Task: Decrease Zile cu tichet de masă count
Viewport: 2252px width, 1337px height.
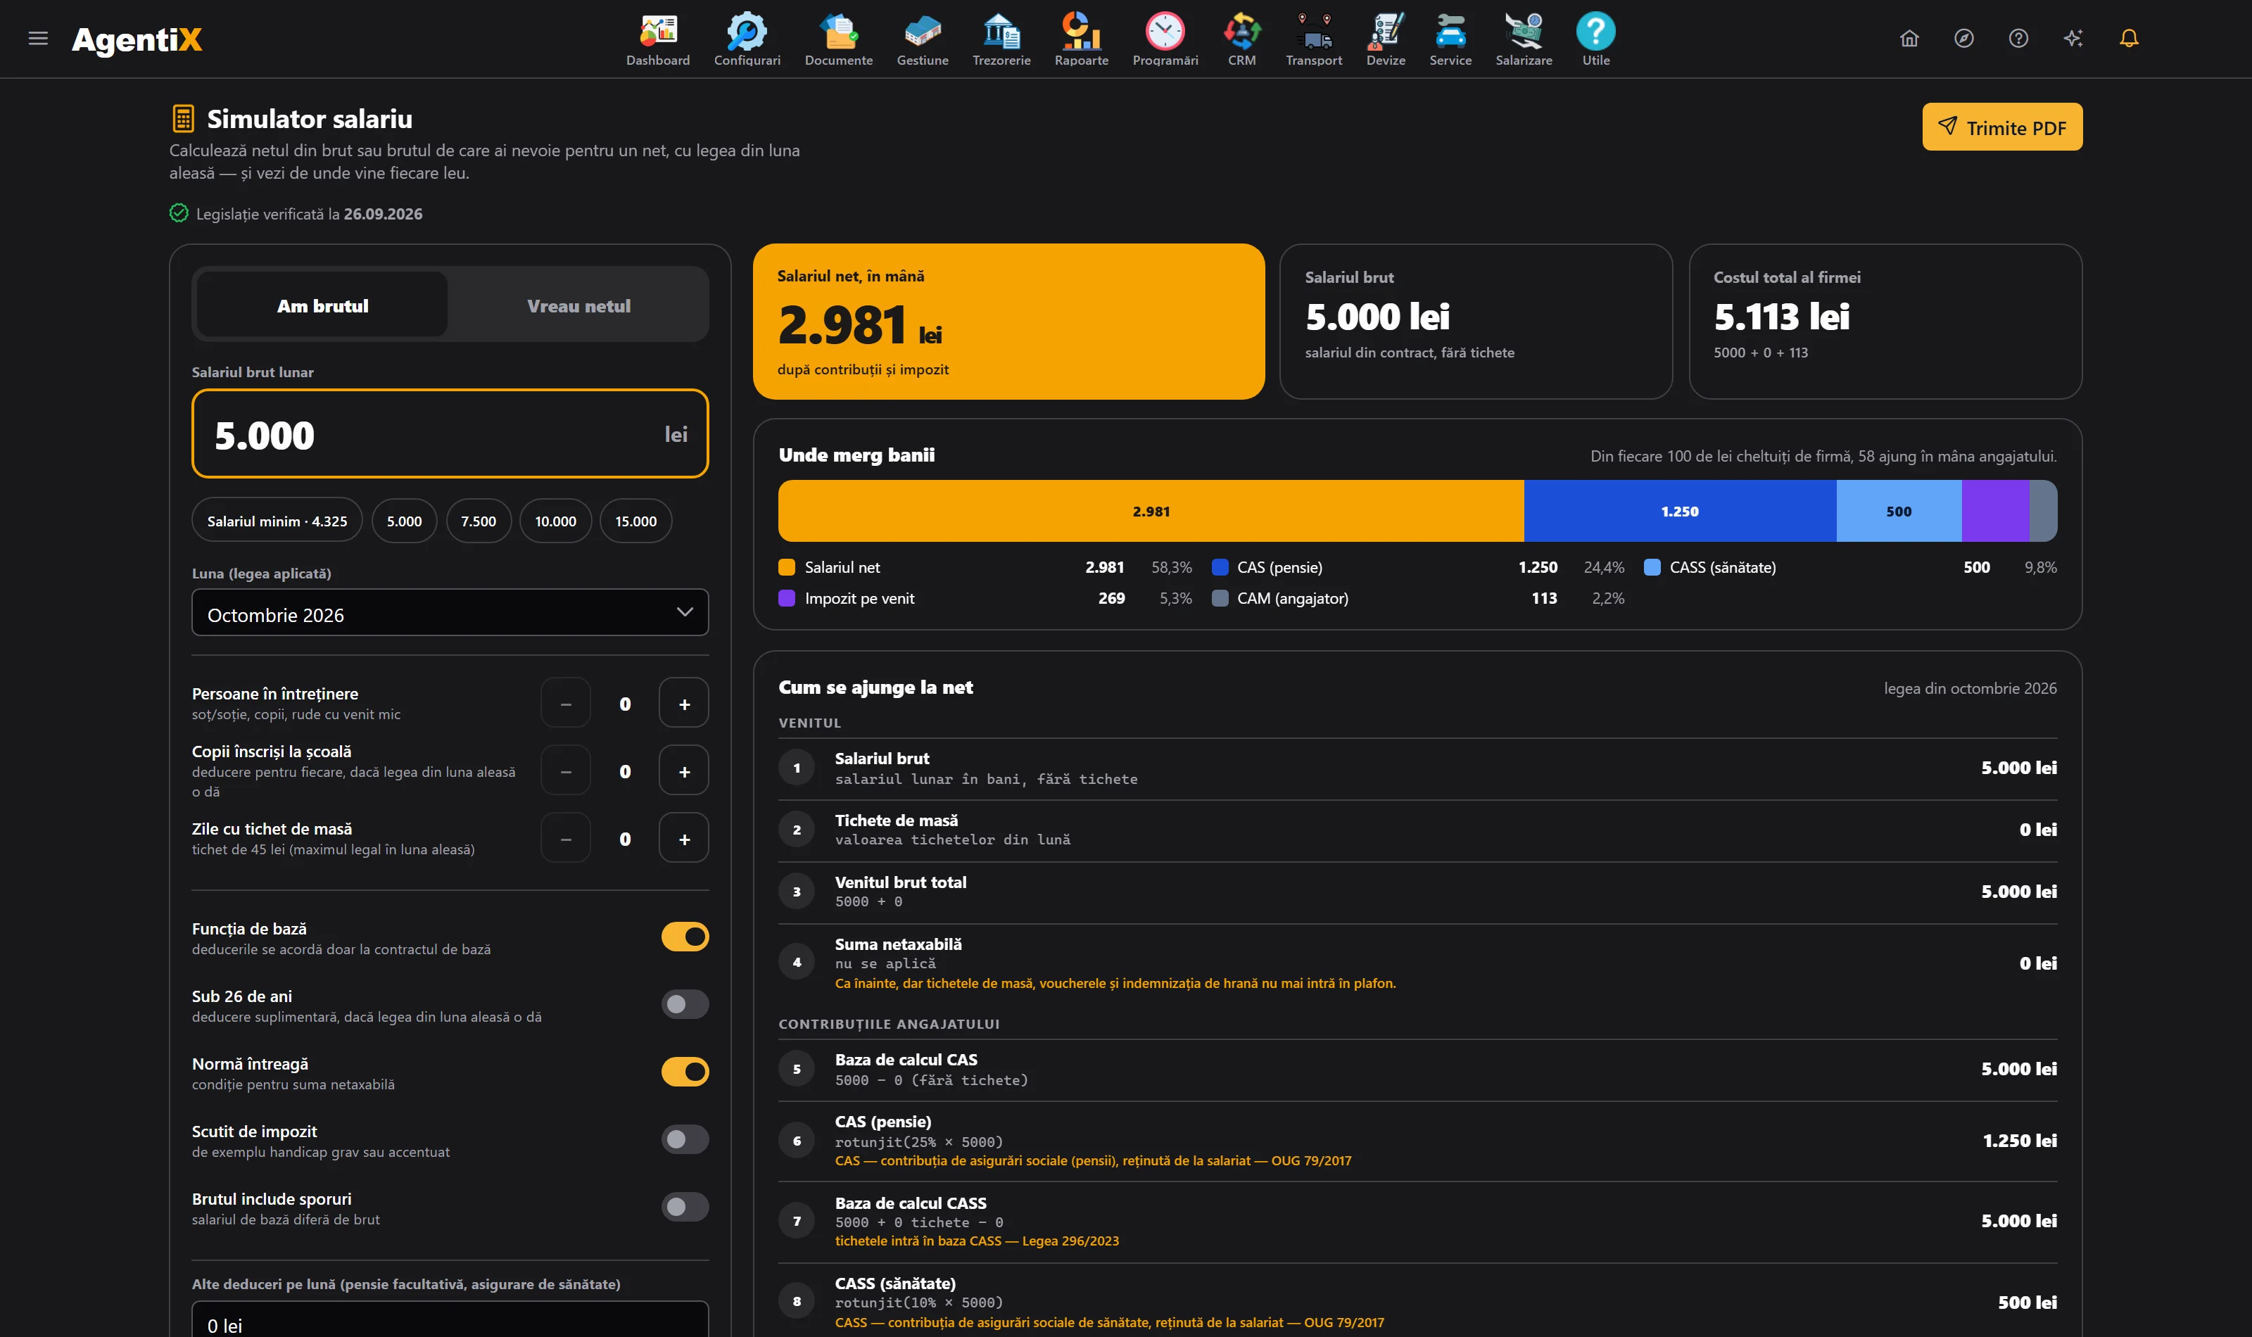Action: click(x=566, y=838)
